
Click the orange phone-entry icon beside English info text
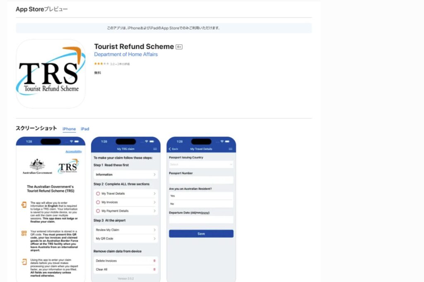(24, 205)
